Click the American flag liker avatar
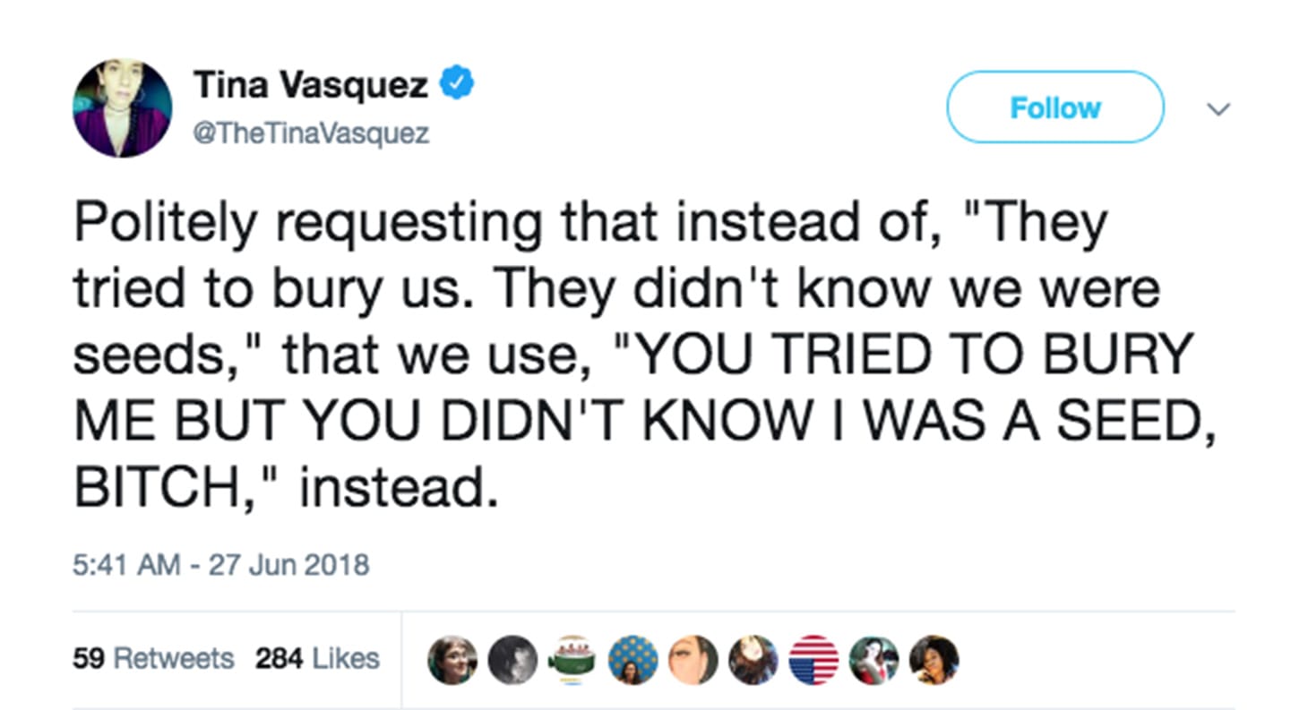The image size is (1308, 710). pos(813,660)
